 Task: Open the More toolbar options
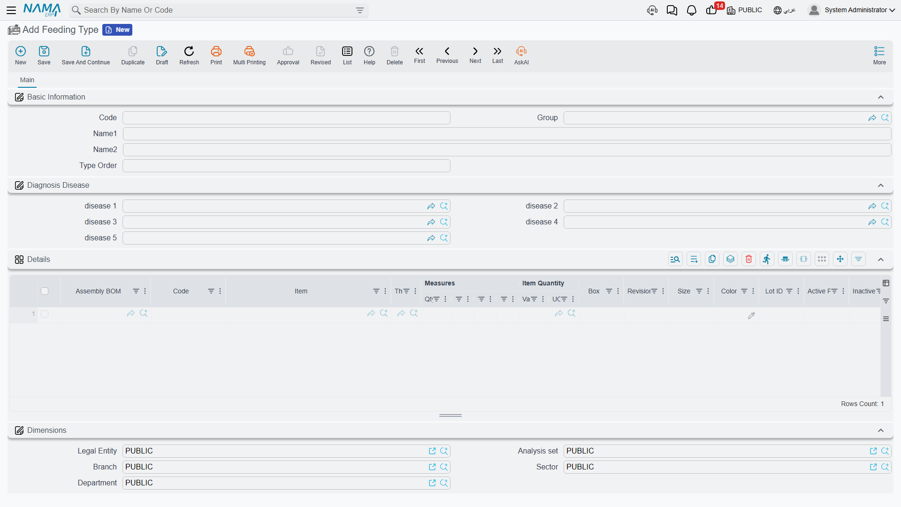879,55
